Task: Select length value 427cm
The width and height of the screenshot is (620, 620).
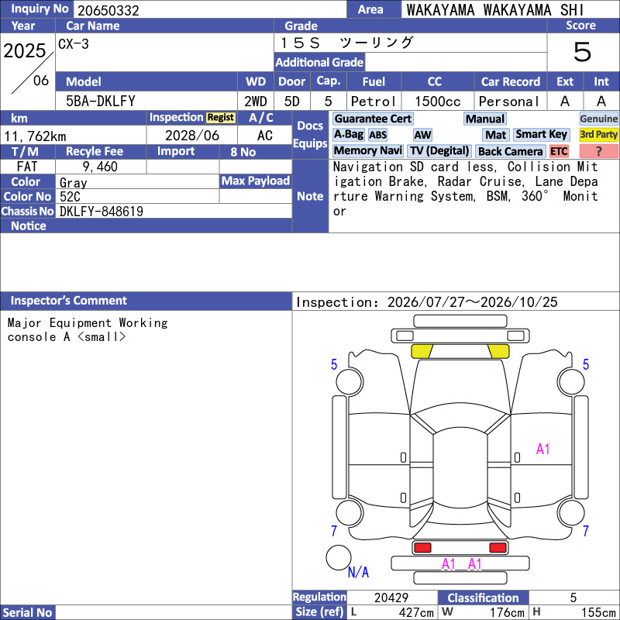Action: click(416, 613)
